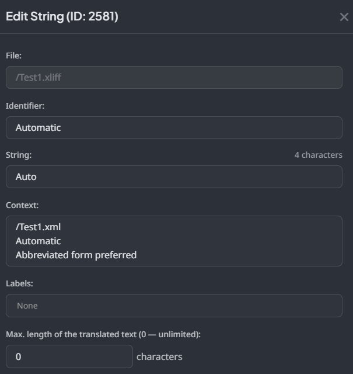Click the 'characters' unit beside max length

(x=159, y=356)
